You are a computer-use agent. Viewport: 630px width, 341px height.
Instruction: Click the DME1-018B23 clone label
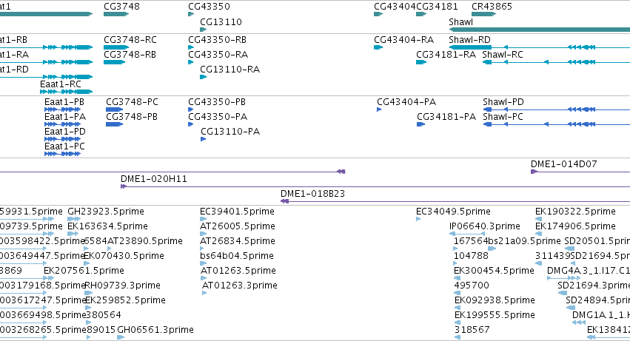coord(312,194)
